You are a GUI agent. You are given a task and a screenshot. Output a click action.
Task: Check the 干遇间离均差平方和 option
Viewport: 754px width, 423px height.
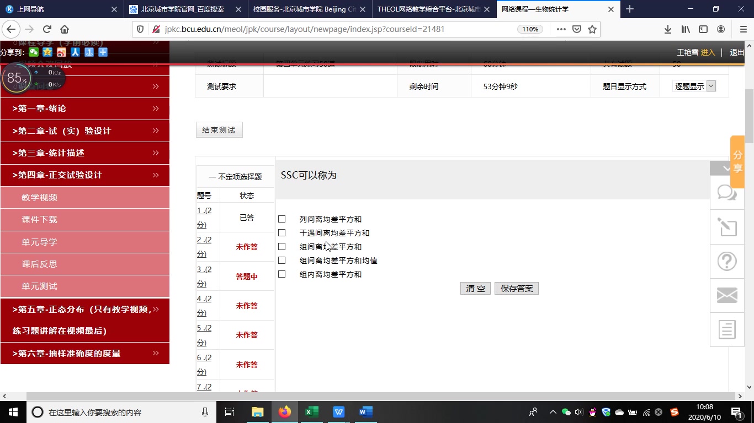click(x=282, y=233)
